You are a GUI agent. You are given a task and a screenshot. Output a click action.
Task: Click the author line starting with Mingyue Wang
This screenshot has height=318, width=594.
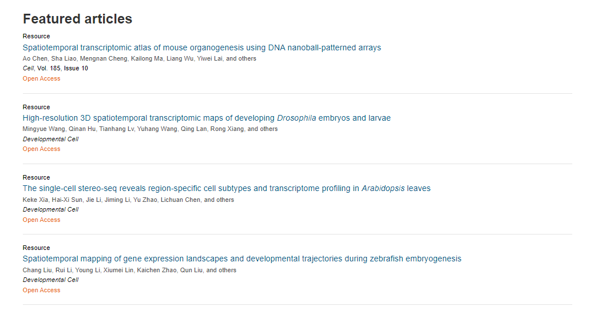[150, 129]
